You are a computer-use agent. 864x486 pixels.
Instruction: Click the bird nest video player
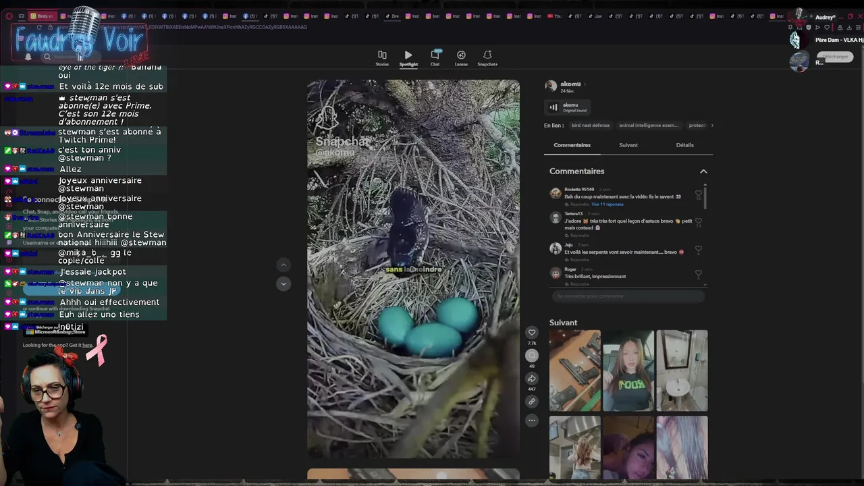[x=413, y=269]
